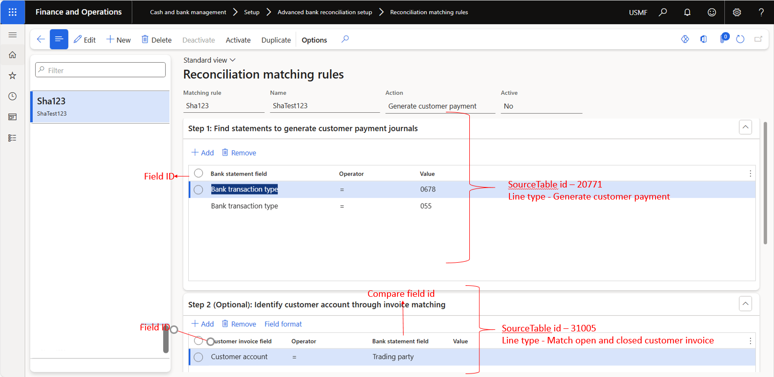Click the feedback smiley icon
This screenshot has height=377, width=774.
pos(711,12)
